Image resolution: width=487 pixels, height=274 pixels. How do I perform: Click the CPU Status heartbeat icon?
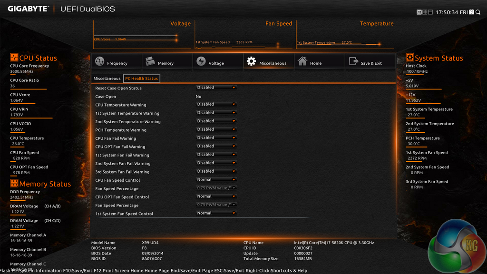tap(14, 58)
